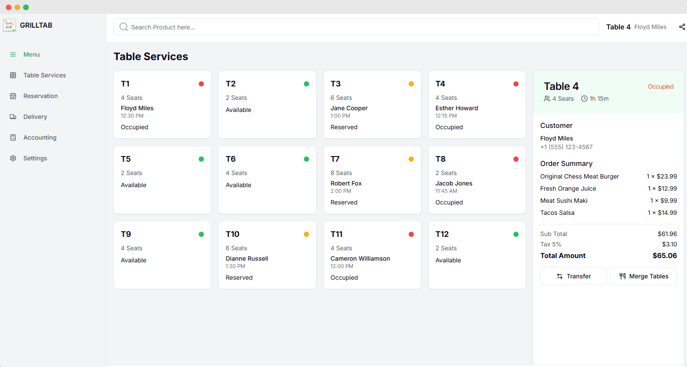Click the Settings gear icon
The image size is (687, 367).
pyautogui.click(x=13, y=158)
